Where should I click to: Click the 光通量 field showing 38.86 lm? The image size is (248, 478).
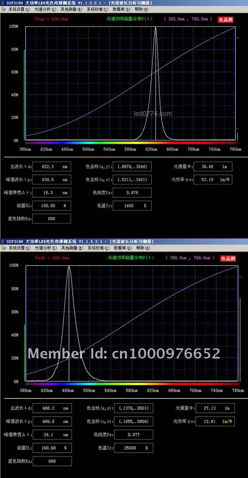pos(213,167)
